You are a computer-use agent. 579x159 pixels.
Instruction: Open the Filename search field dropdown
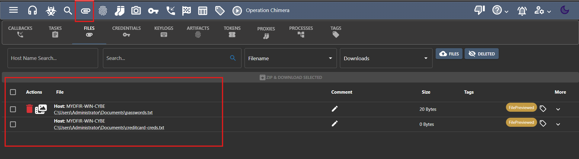290,58
